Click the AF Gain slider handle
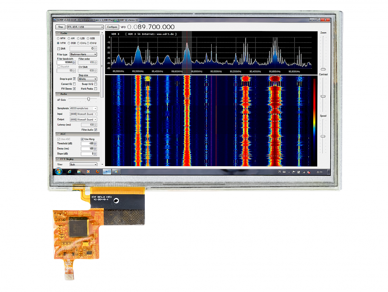The image size is (388, 292). pos(88,99)
